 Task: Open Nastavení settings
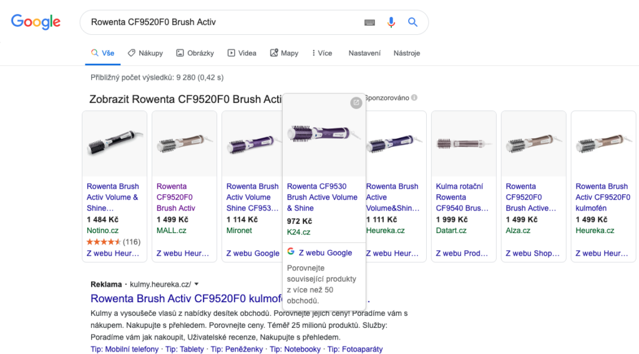click(x=364, y=53)
